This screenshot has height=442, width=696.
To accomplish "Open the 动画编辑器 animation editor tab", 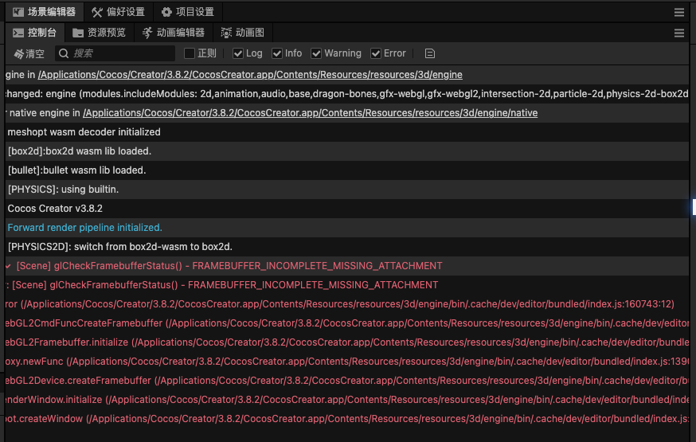I will (174, 33).
